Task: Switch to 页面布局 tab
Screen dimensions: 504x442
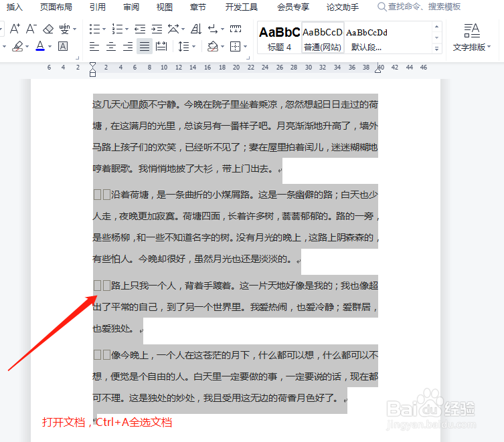Action: (x=56, y=7)
